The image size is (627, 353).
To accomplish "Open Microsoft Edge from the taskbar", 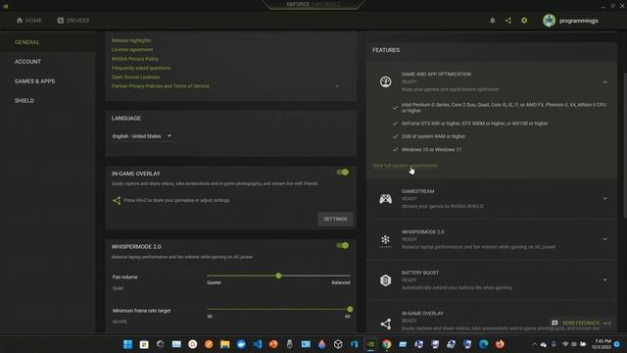I will pyautogui.click(x=483, y=344).
